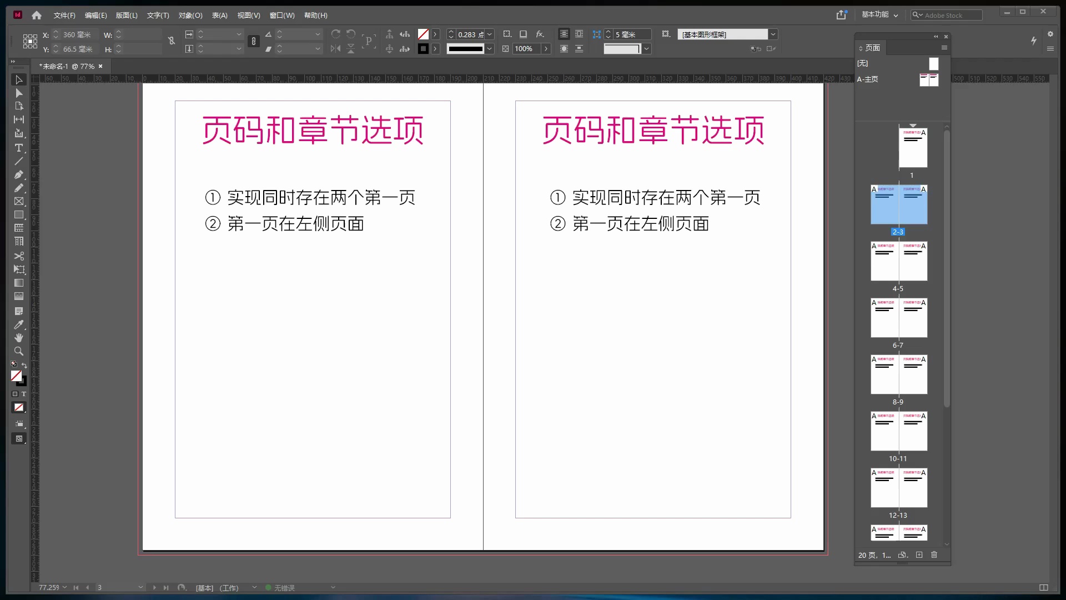Select the Note tool
Image resolution: width=1066 pixels, height=600 pixels.
tap(19, 311)
